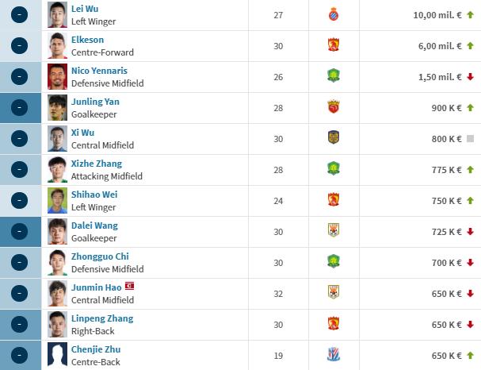Click the round dash button beside Shihao Wei
Screen dimensions: 481x370
20,200
